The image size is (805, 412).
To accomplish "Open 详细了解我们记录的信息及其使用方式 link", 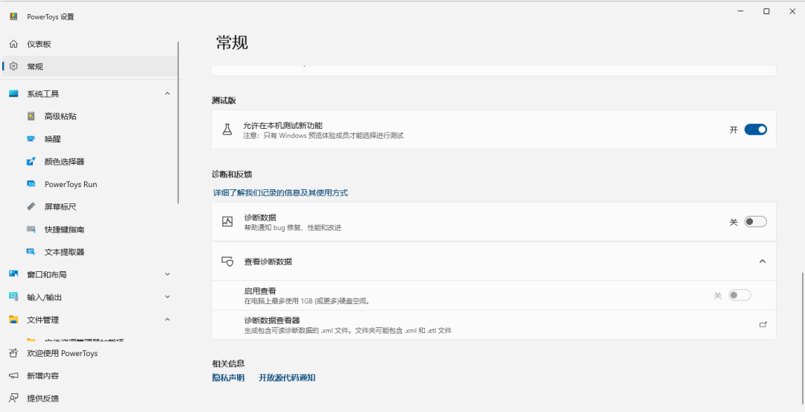I will coord(280,193).
